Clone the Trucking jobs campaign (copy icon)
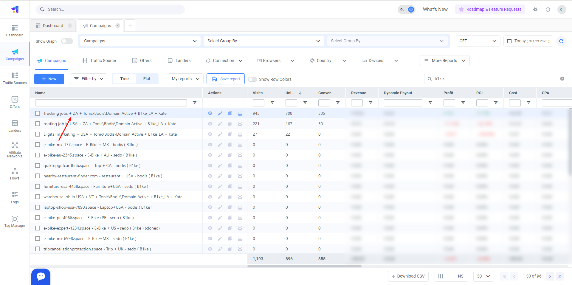 [x=230, y=113]
